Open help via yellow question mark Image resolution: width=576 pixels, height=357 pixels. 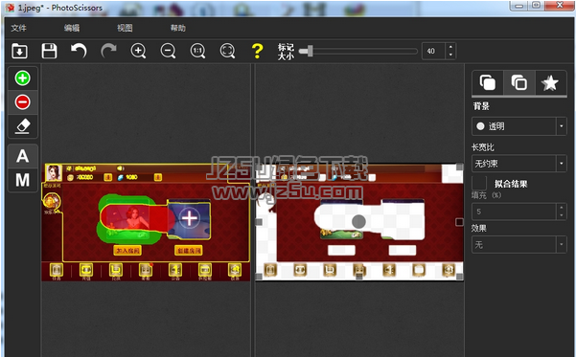pos(257,51)
